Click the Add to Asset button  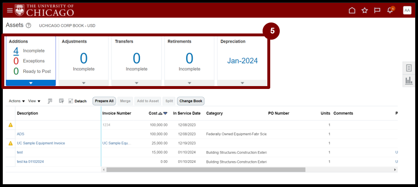click(148, 101)
